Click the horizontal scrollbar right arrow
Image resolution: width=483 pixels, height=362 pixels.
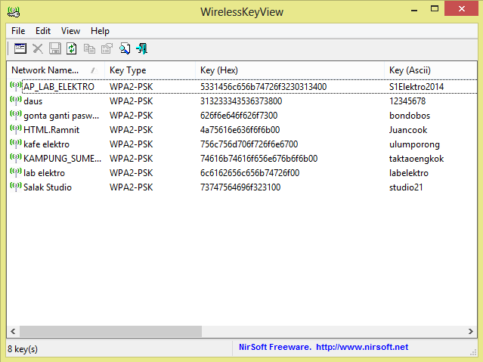(471, 332)
